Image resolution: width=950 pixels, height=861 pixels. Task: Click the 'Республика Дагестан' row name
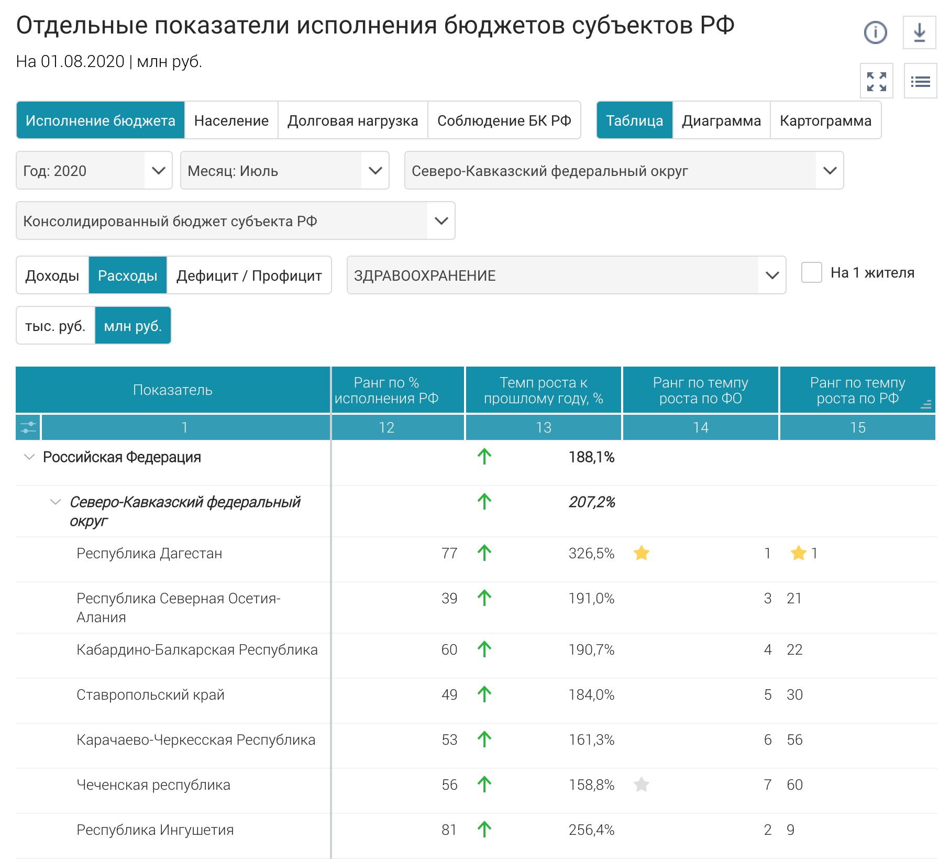click(149, 554)
